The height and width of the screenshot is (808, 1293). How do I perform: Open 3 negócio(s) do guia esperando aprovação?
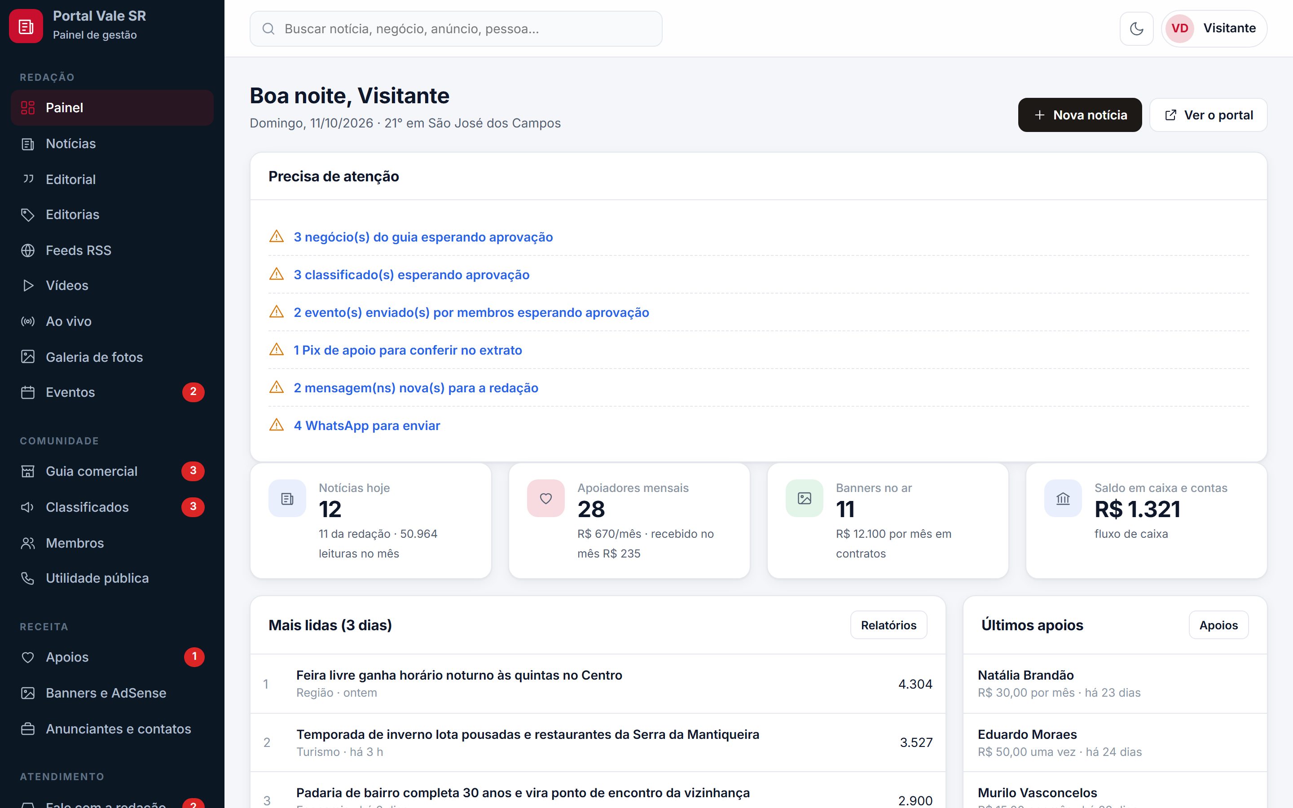pos(423,237)
